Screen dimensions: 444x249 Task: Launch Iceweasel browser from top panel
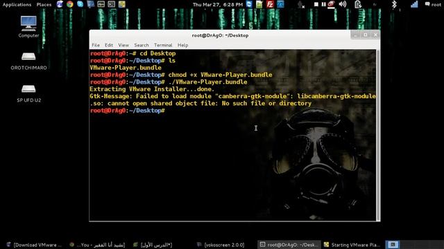point(60,4)
